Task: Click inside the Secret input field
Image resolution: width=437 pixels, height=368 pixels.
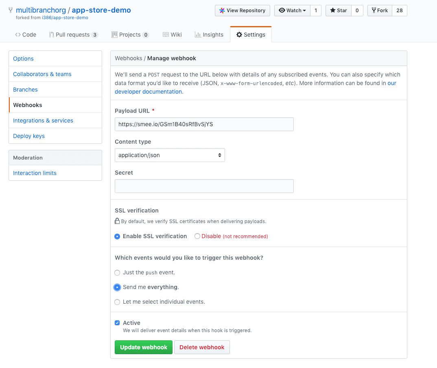Action: tap(204, 186)
